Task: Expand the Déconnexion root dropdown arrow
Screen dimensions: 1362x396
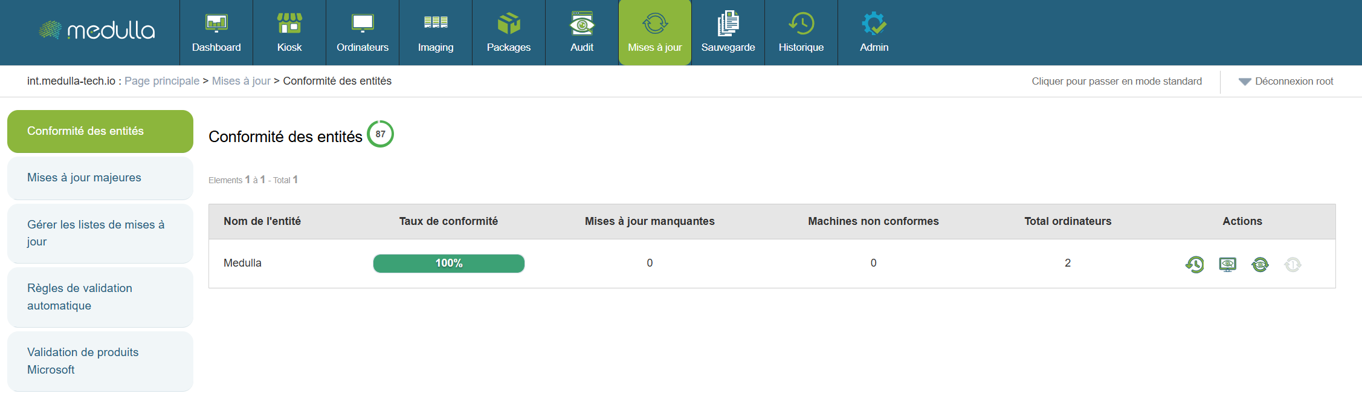Action: [1244, 82]
